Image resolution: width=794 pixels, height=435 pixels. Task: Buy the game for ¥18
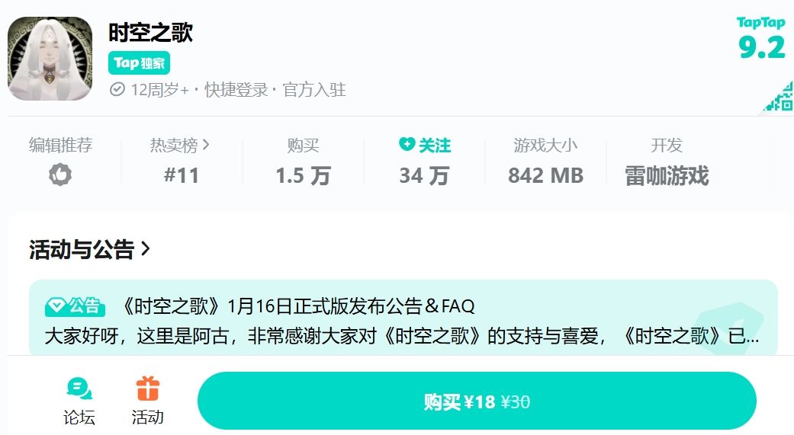tap(477, 401)
